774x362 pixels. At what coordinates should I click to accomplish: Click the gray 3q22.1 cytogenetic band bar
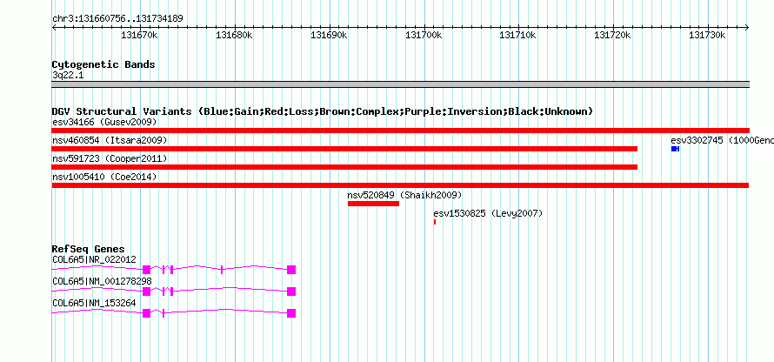point(400,84)
